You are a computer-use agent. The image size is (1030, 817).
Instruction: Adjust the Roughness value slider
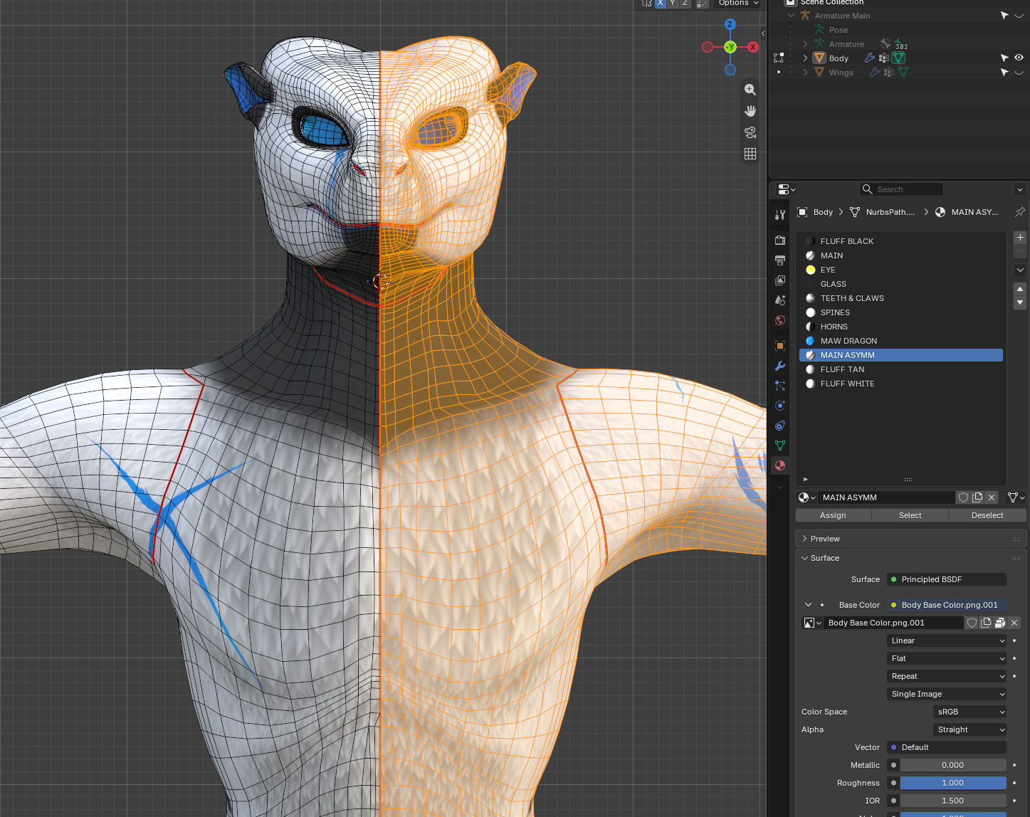(953, 783)
